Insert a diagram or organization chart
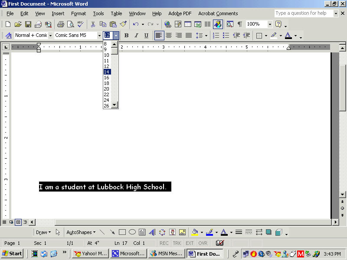Viewport: 347px width, 260px height. [162, 232]
